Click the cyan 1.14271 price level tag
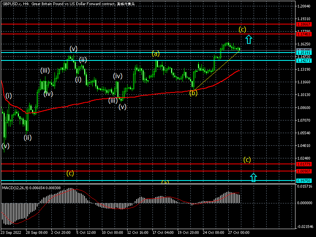 (x=305, y=60)
